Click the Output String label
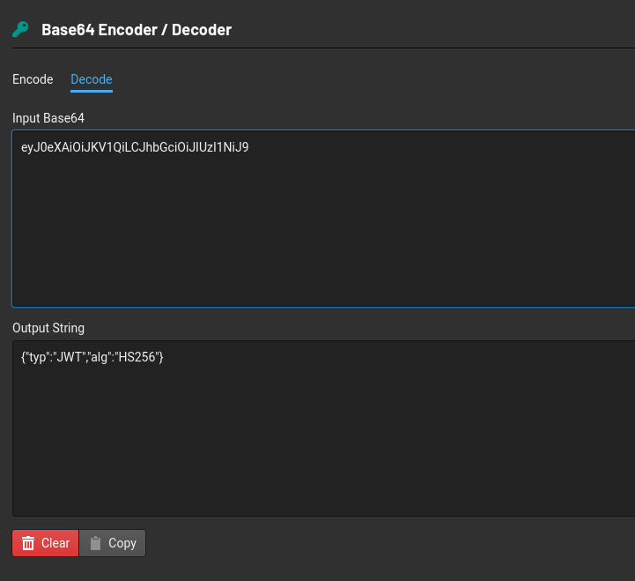This screenshot has height=581, width=635. [48, 328]
